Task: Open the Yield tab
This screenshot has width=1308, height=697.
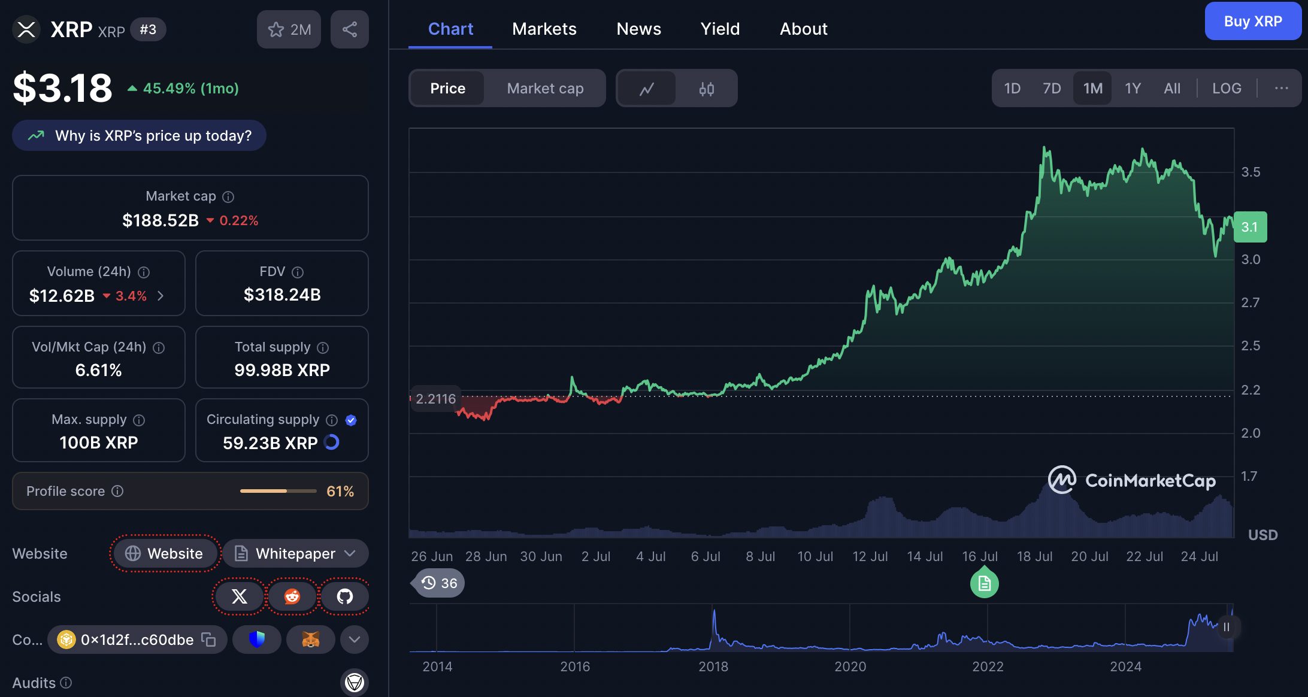Action: (x=720, y=29)
